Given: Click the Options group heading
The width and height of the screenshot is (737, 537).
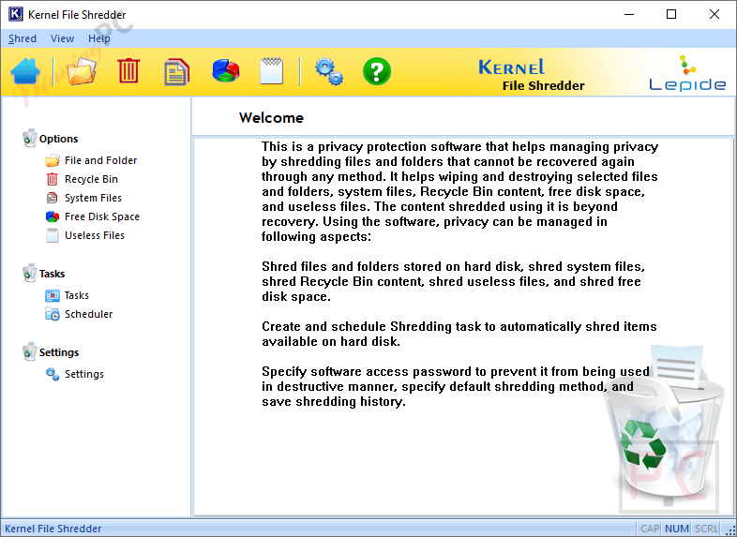Looking at the screenshot, I should point(58,139).
